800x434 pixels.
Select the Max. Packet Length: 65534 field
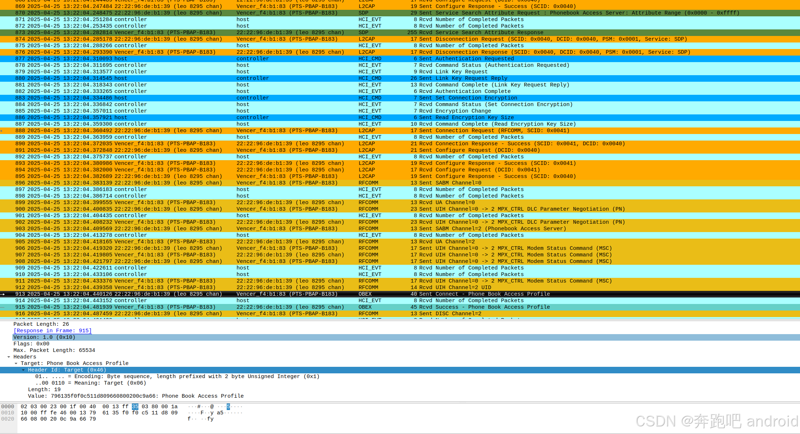pos(54,350)
